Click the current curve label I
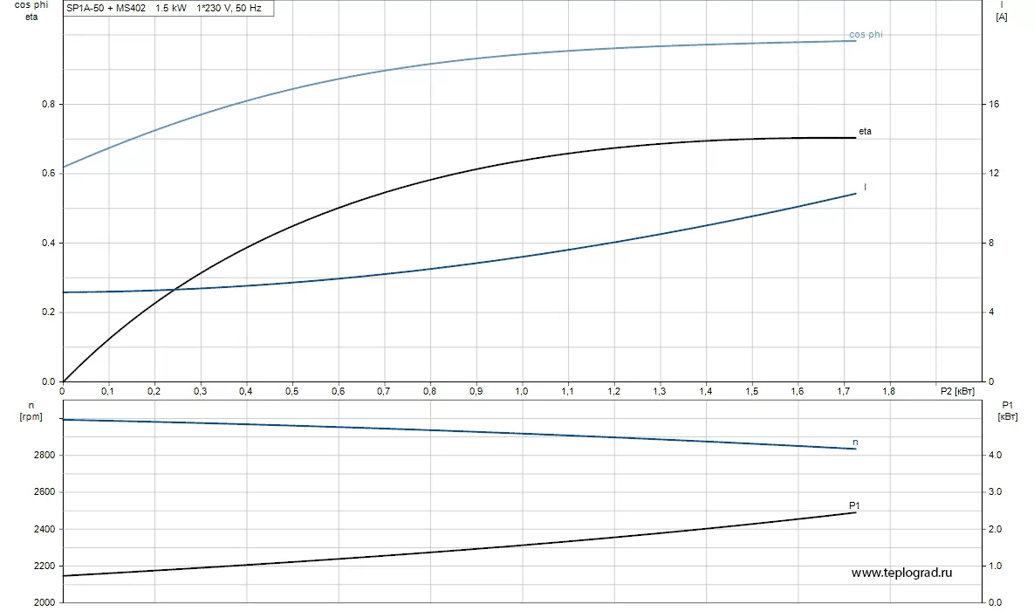 coord(865,188)
